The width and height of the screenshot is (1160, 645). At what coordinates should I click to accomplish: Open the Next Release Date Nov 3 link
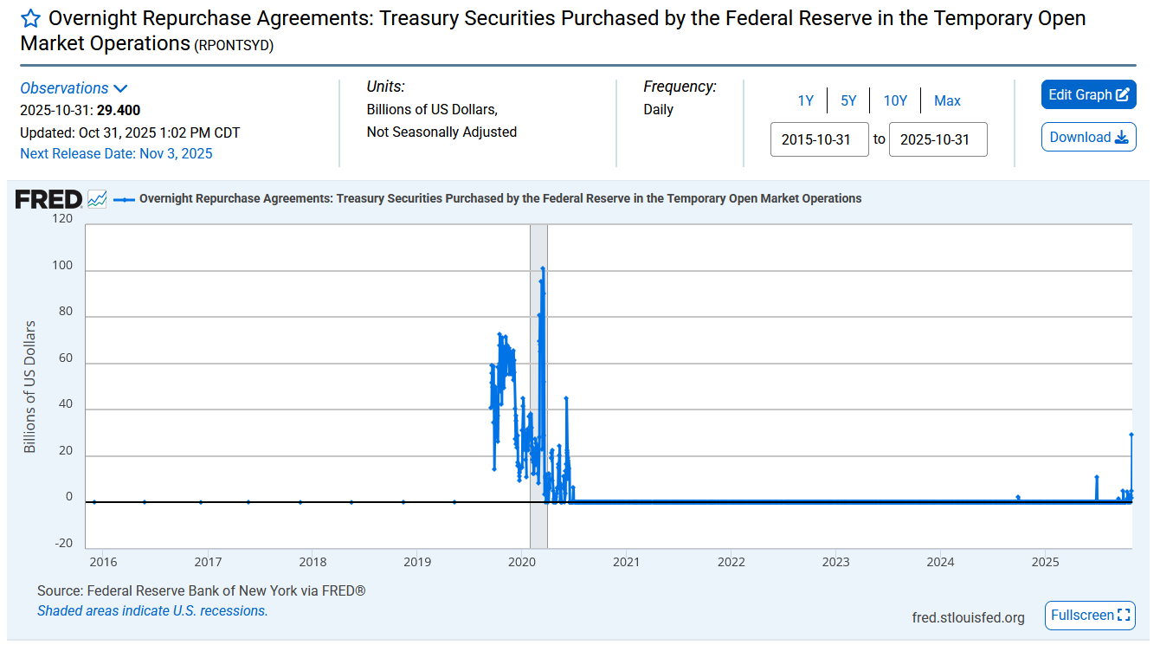[108, 152]
